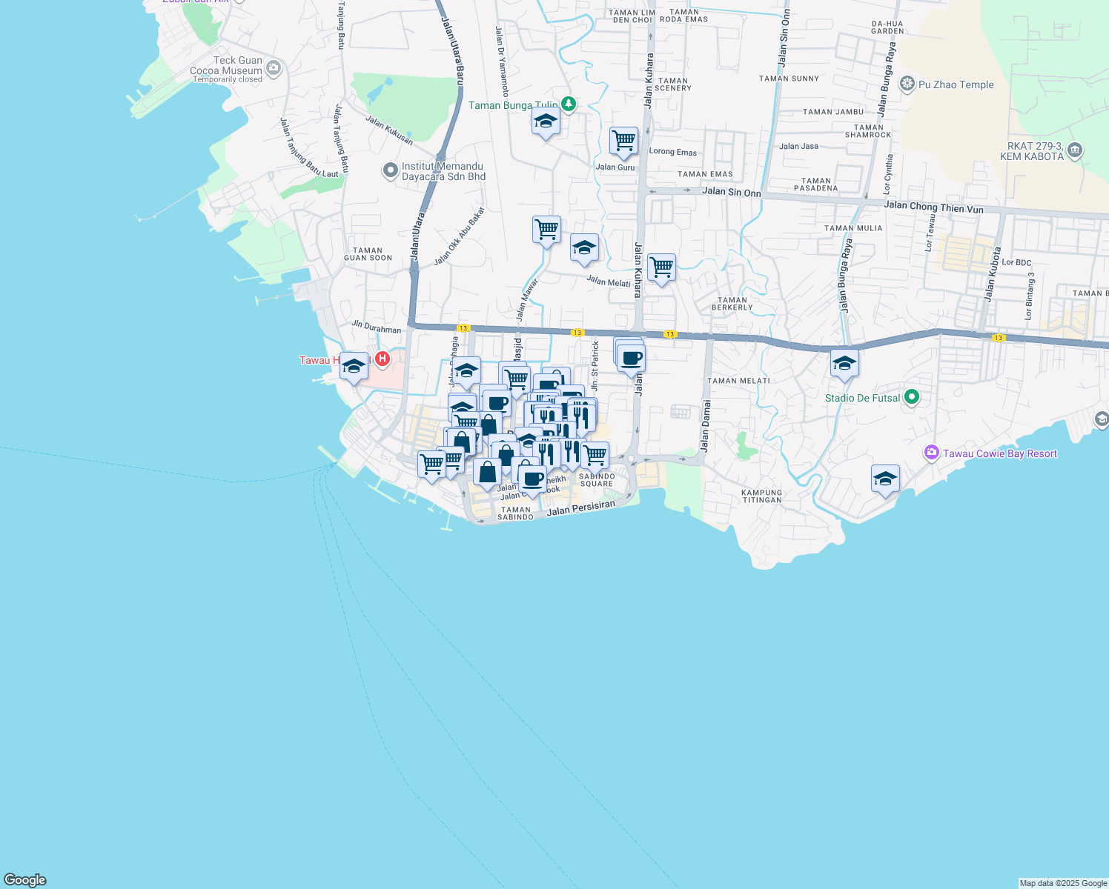Click the shopping bag marker above Taman Sabindo
This screenshot has width=1109, height=889.
coord(487,474)
